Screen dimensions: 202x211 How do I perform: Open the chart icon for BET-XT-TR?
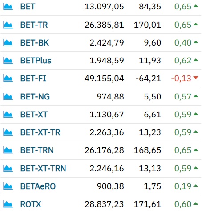[x=8, y=132]
